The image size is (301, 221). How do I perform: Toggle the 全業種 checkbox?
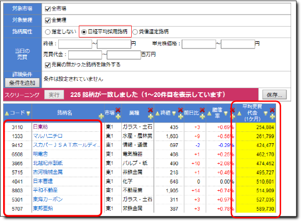coord(47,20)
